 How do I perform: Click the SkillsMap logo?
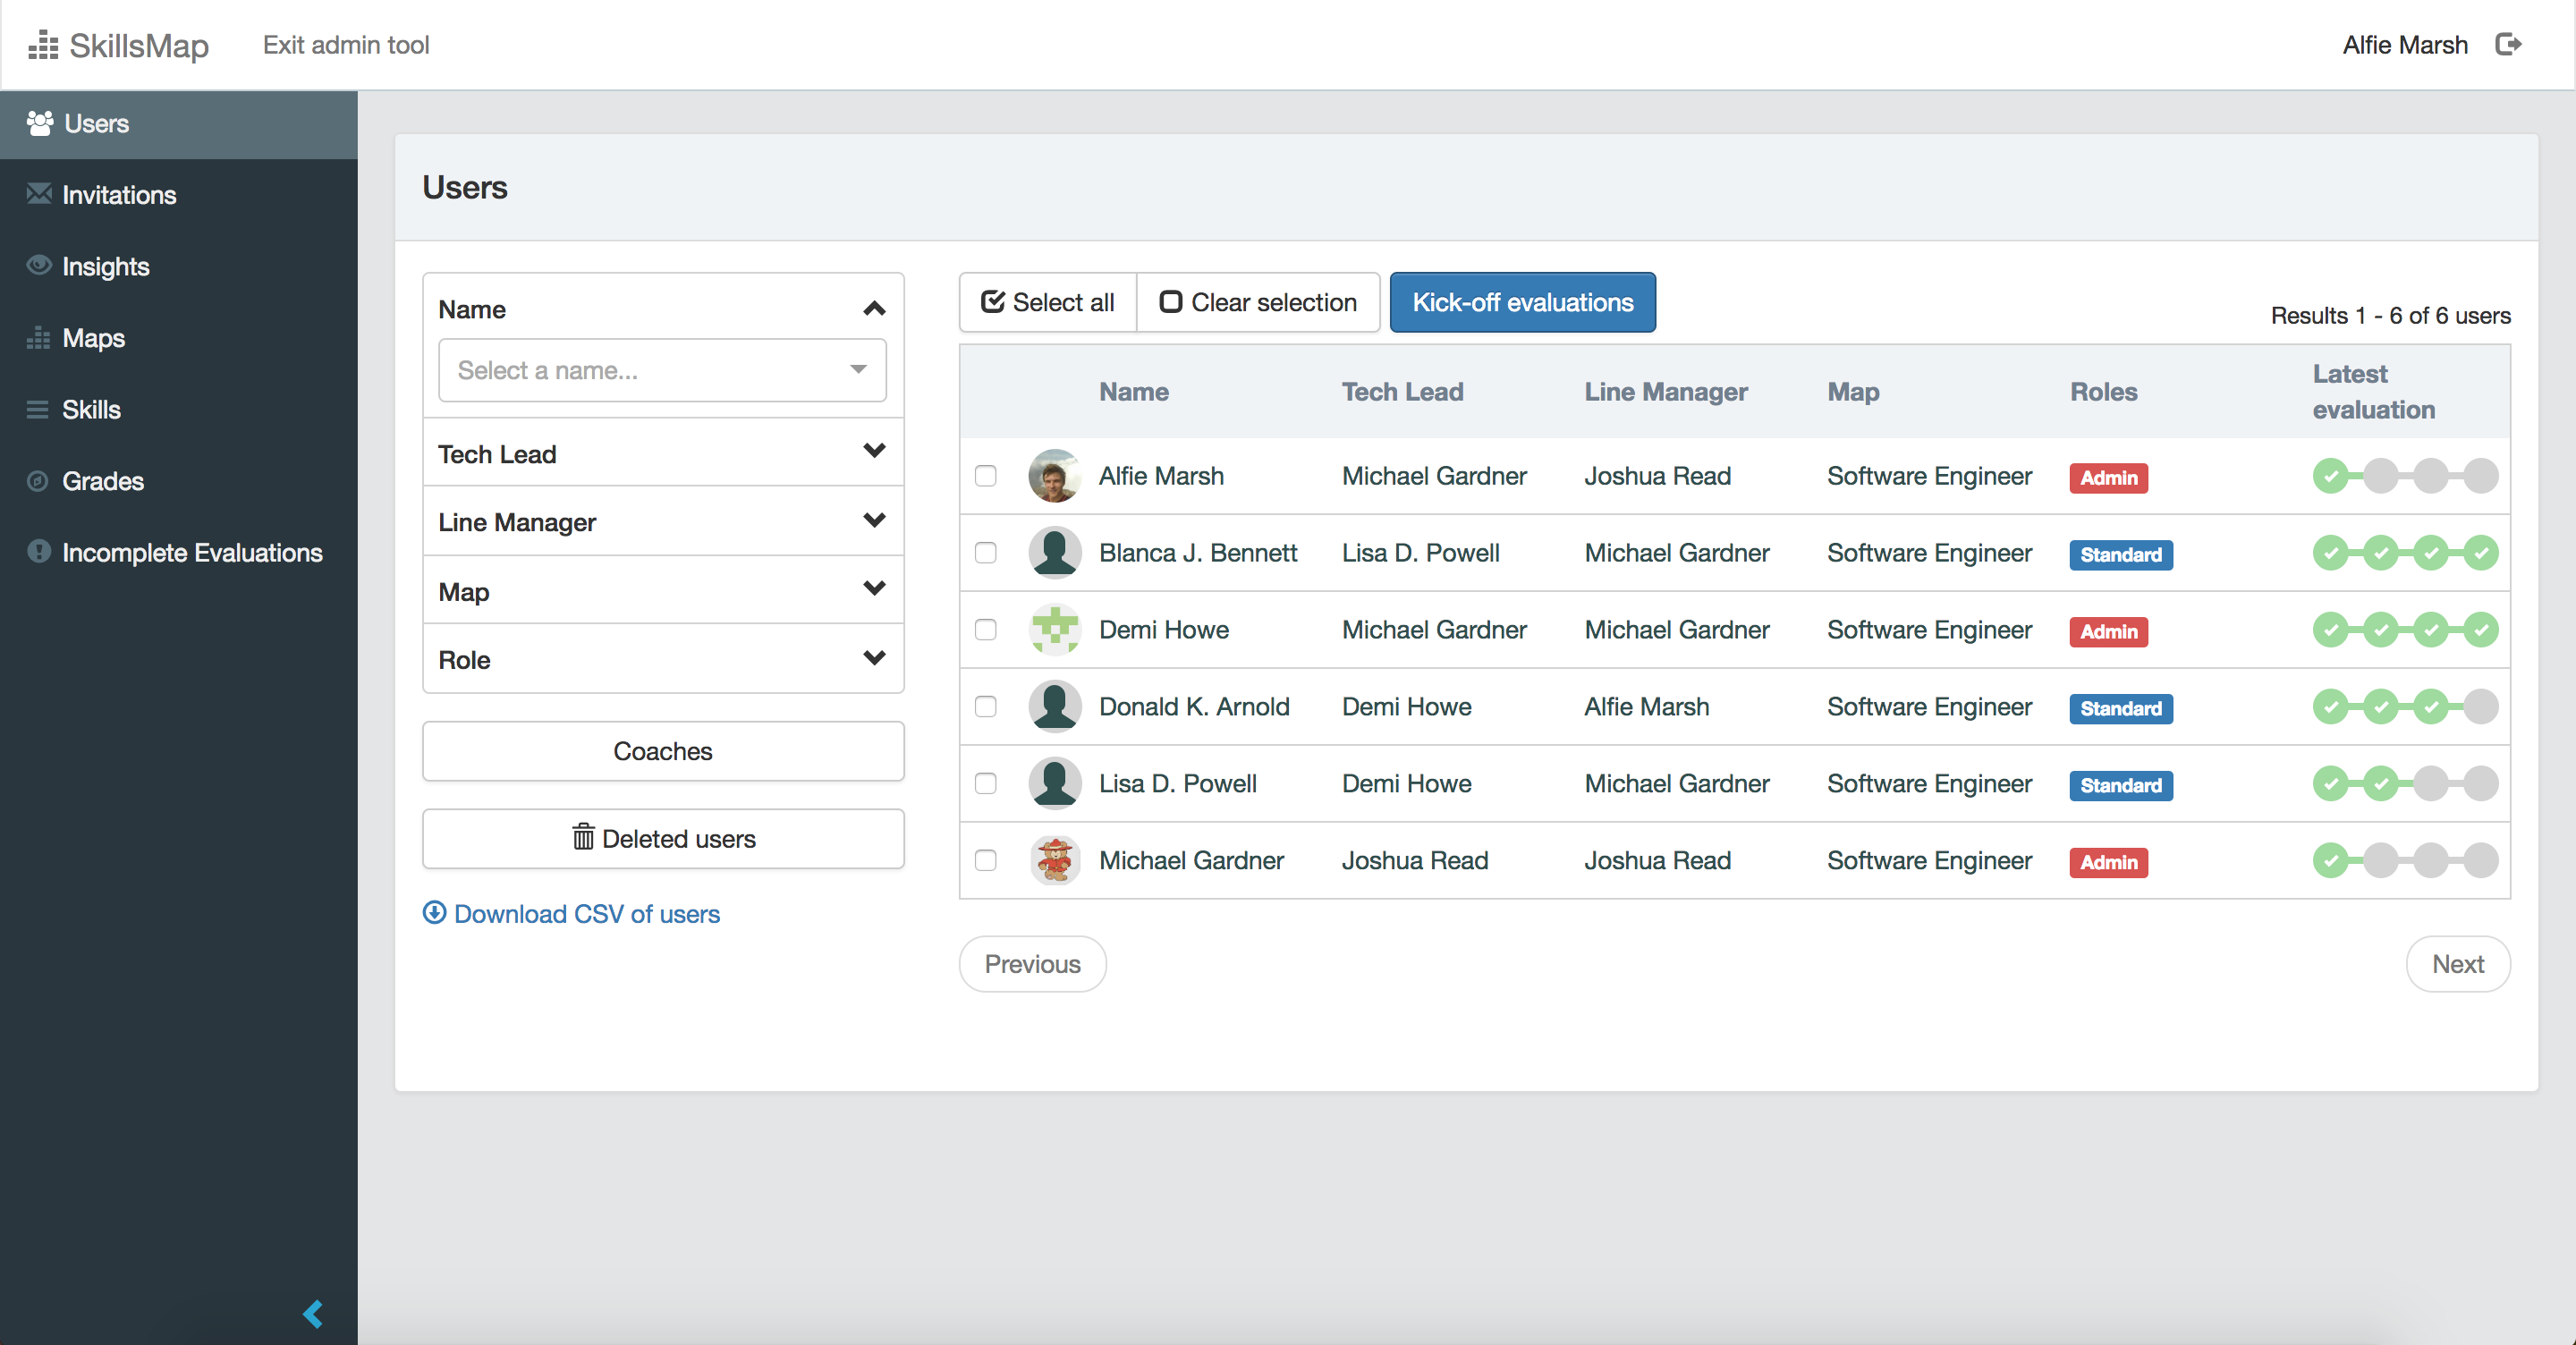pyautogui.click(x=119, y=45)
